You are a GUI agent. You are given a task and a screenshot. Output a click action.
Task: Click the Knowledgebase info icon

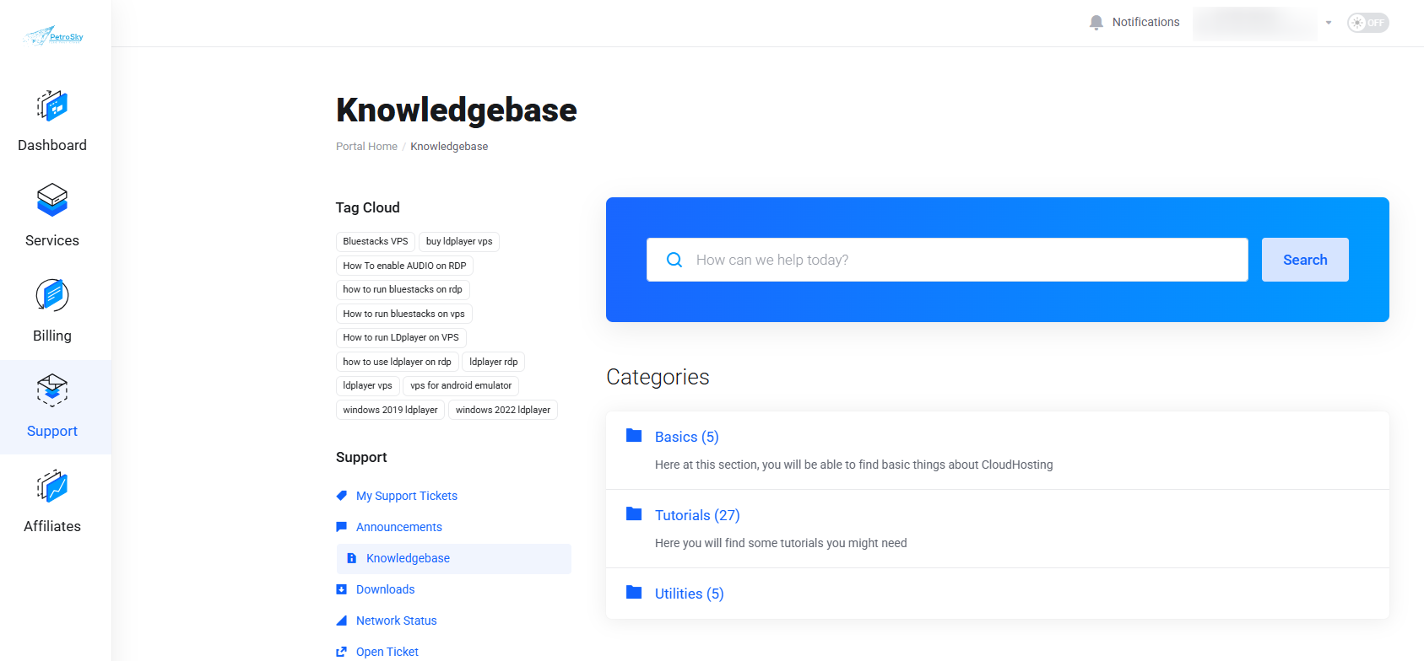352,558
